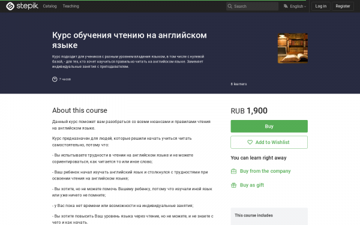Click the '7 часов' duration text
This screenshot has width=360, height=225.
tap(65, 79)
